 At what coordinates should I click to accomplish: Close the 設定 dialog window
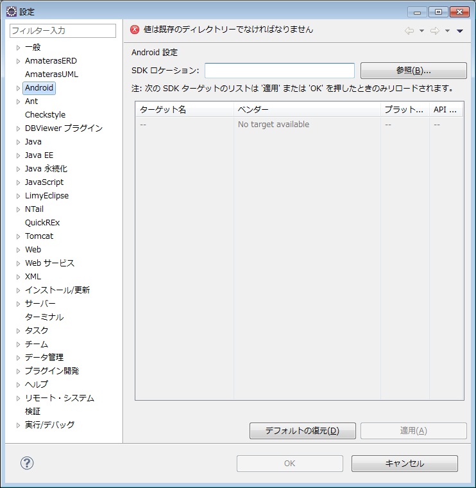pos(459,12)
